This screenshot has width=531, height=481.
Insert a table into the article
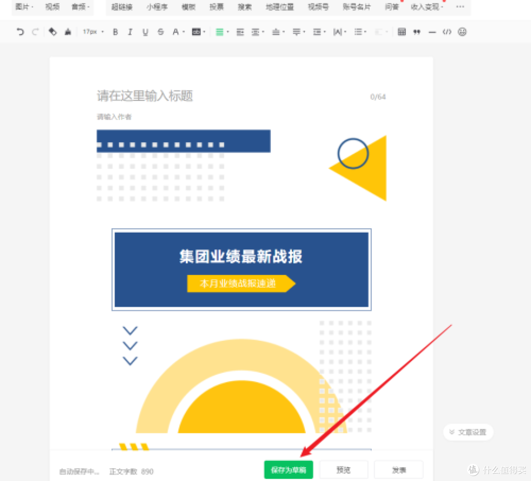click(x=402, y=32)
